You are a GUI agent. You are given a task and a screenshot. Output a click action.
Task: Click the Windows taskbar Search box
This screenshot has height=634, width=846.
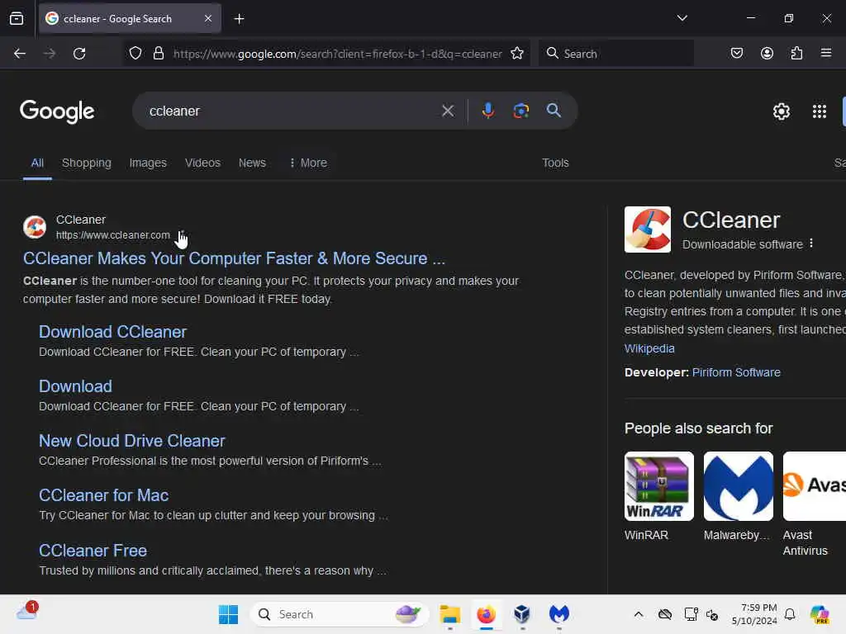(340, 614)
